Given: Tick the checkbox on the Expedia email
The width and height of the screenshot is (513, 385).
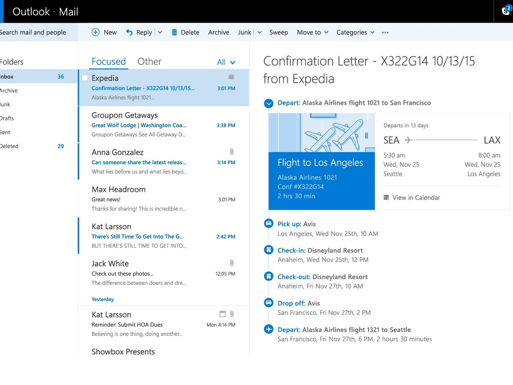Looking at the screenshot, I should [85, 78].
